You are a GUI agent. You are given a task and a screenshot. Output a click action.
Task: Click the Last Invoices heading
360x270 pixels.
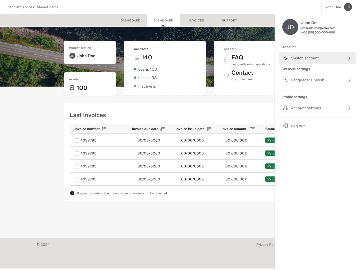88,115
